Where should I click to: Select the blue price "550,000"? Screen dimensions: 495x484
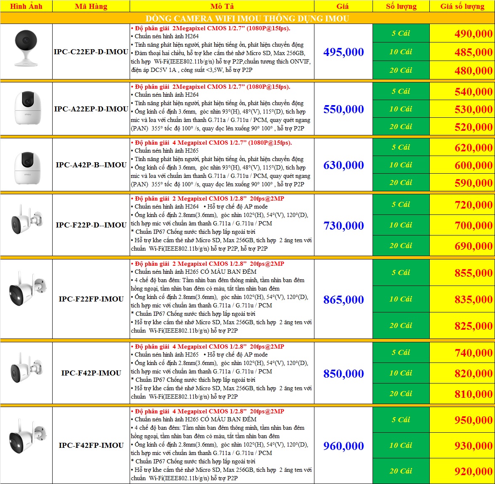(x=343, y=109)
